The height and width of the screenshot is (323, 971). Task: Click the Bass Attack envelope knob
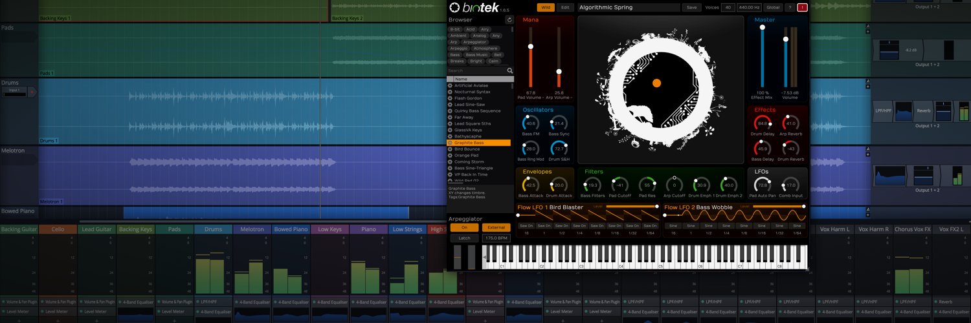(x=531, y=185)
